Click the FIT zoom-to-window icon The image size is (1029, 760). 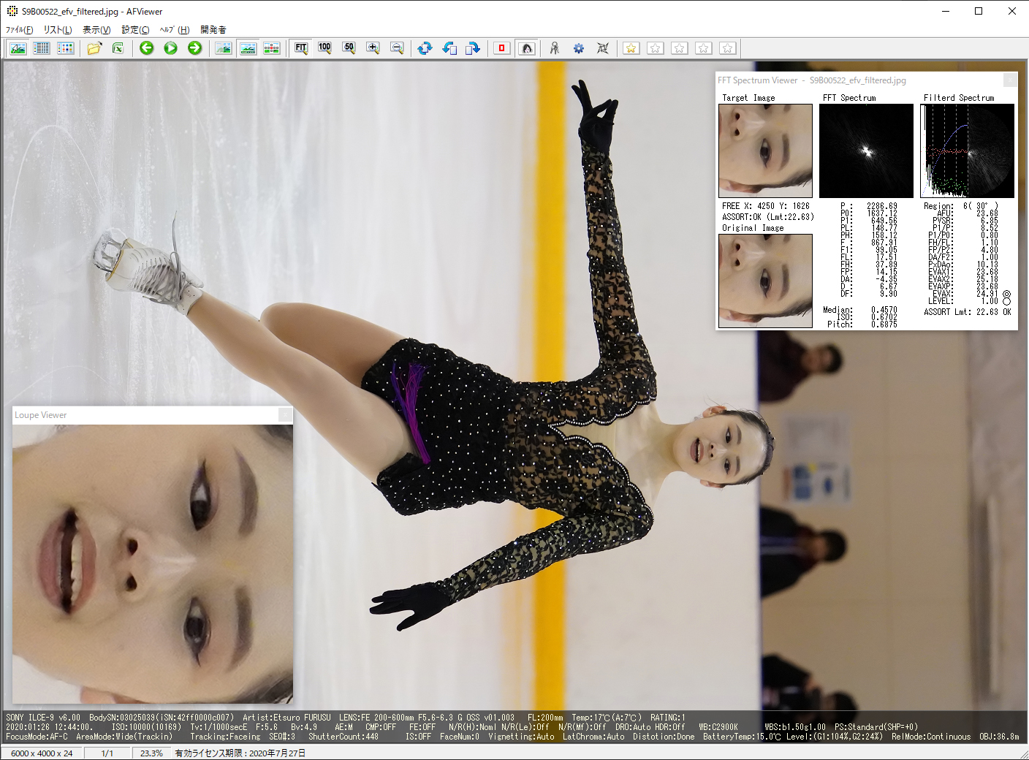click(301, 48)
